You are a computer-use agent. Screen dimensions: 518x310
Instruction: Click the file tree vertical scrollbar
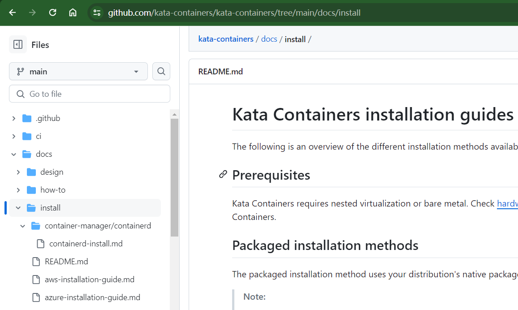tap(174, 179)
